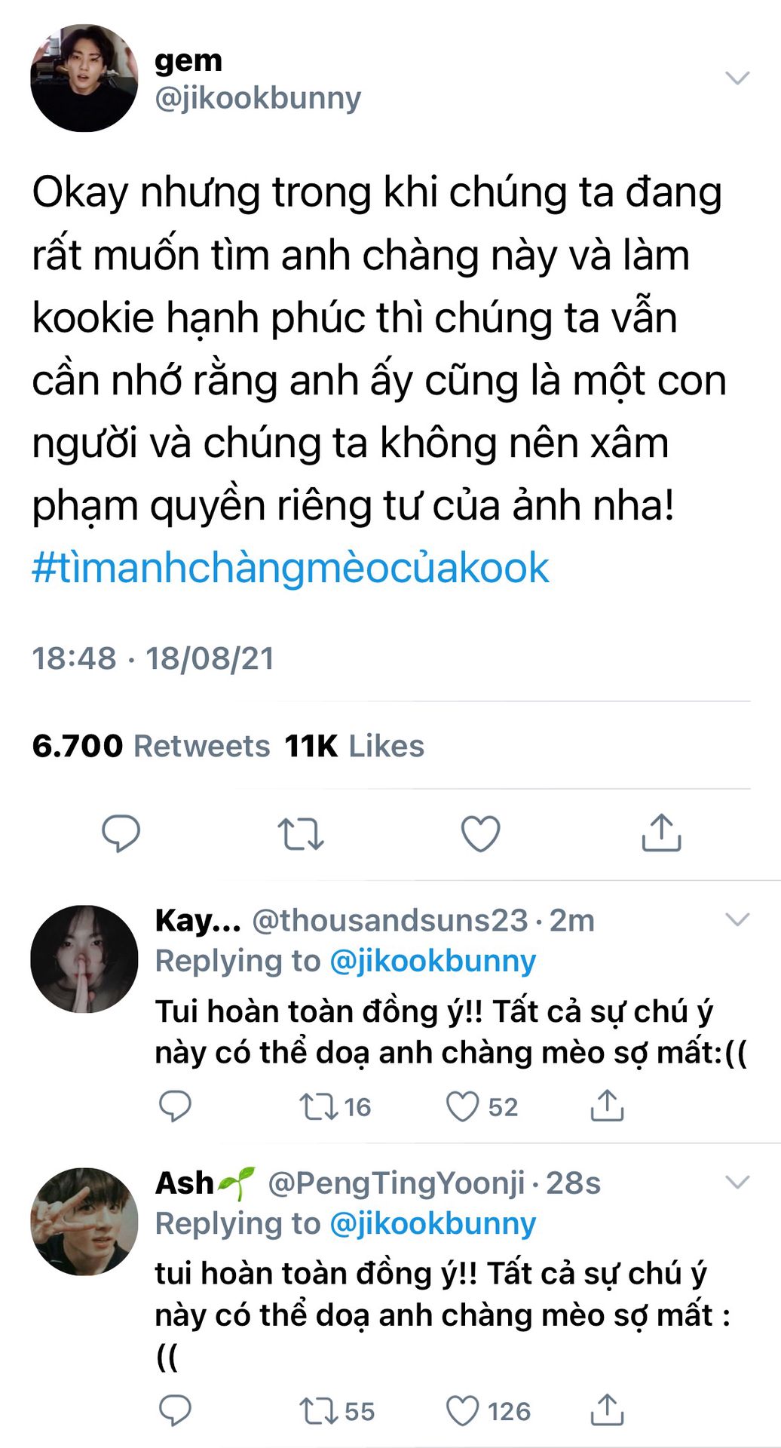
Task: Share Ash's reply tweet
Action: click(x=607, y=1410)
